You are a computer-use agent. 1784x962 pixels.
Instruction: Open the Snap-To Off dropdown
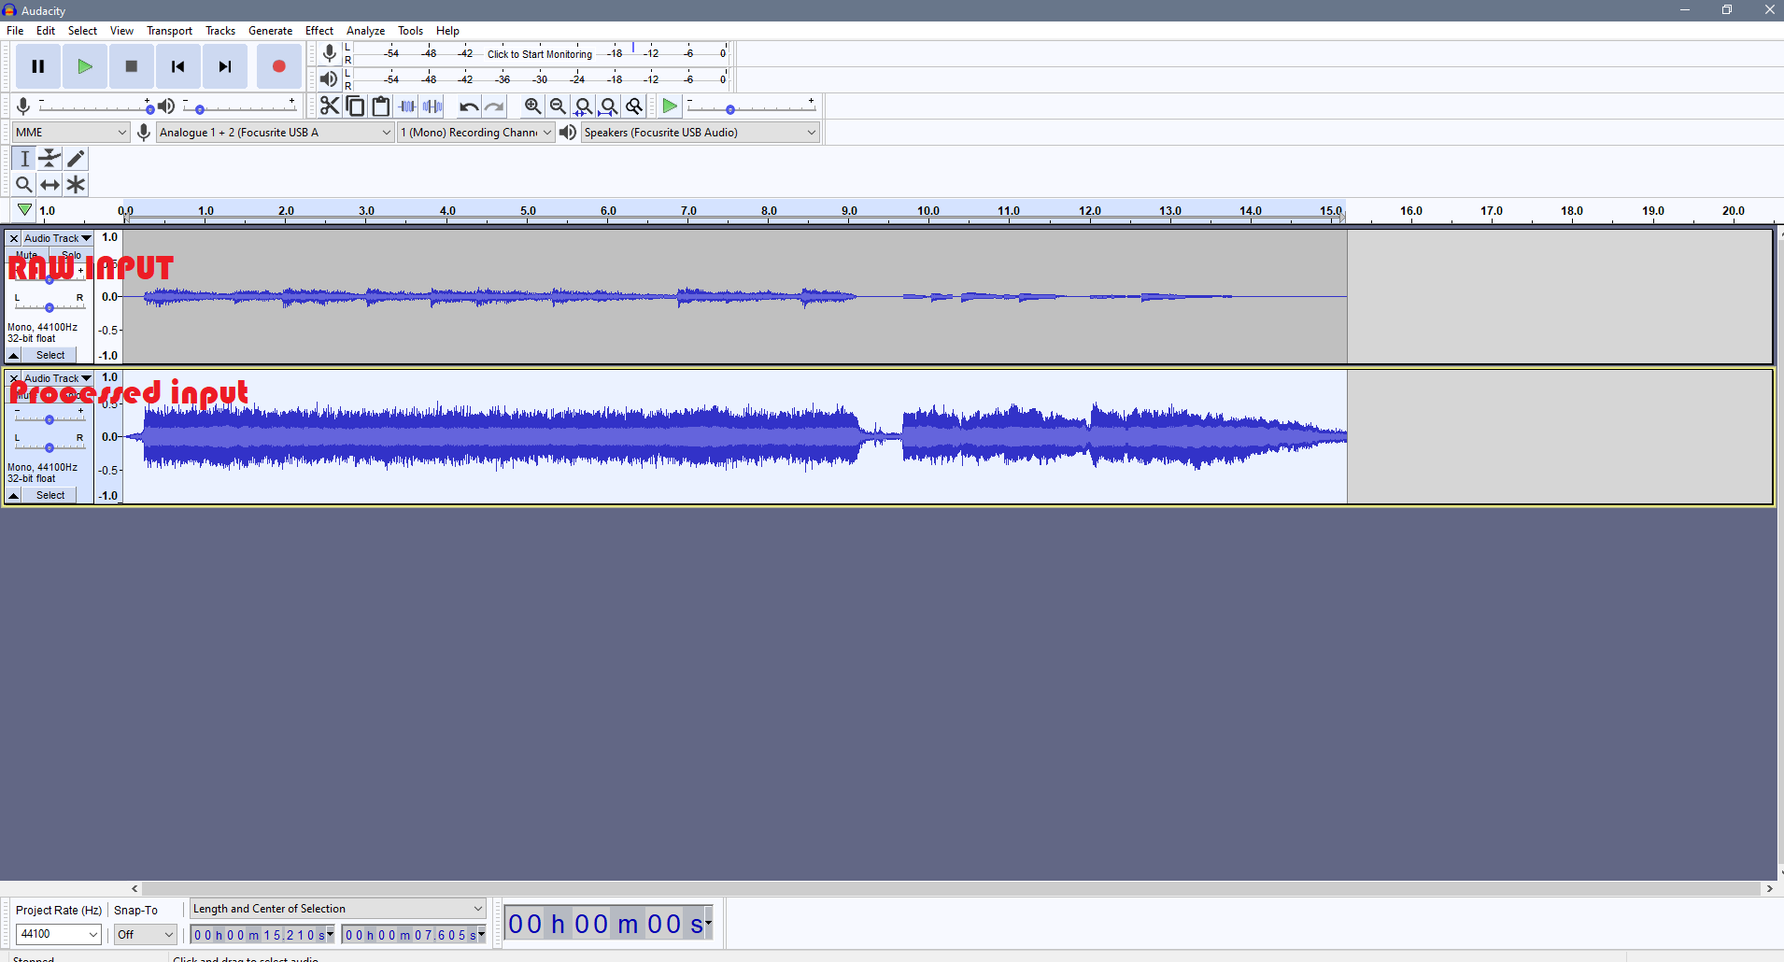[146, 934]
